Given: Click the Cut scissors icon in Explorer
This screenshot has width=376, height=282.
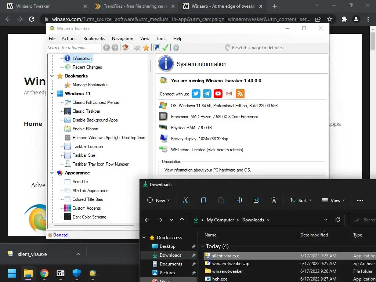Looking at the screenshot, I should click(185, 200).
